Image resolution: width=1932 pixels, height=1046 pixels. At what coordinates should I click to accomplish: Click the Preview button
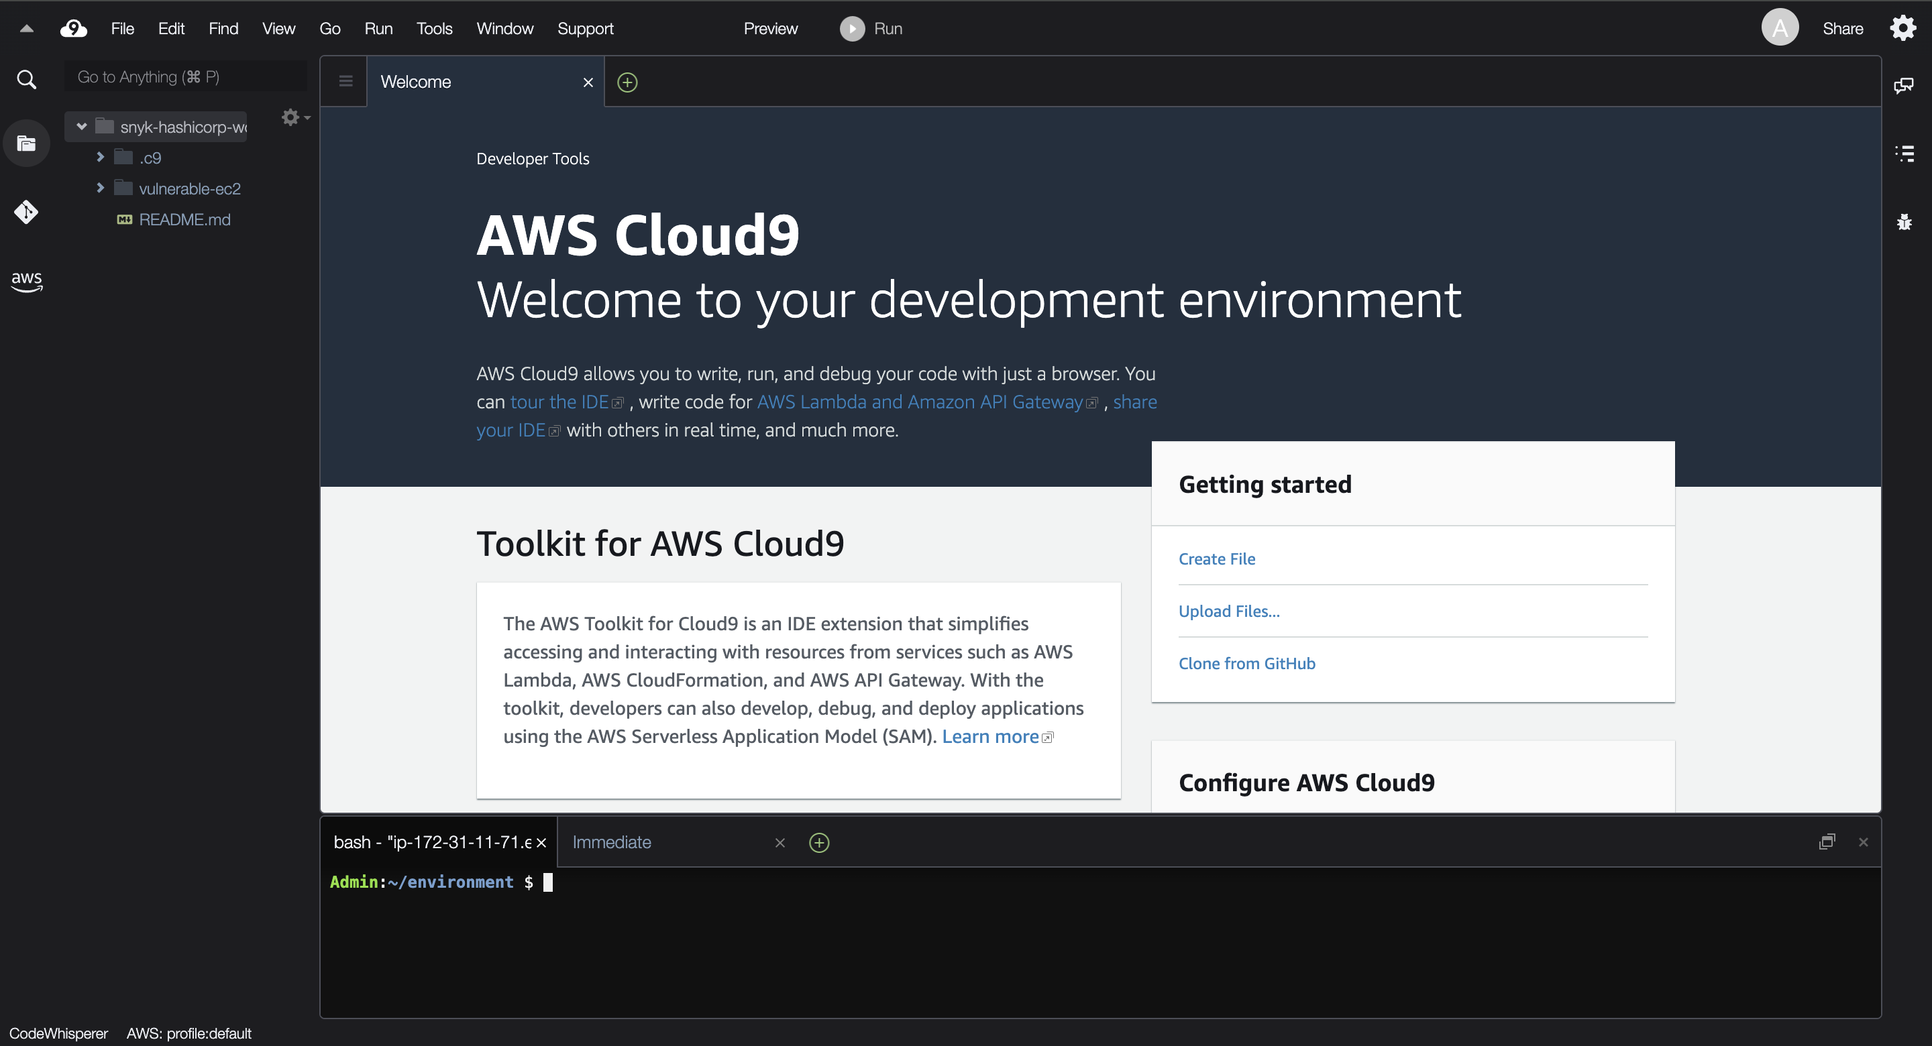[770, 28]
